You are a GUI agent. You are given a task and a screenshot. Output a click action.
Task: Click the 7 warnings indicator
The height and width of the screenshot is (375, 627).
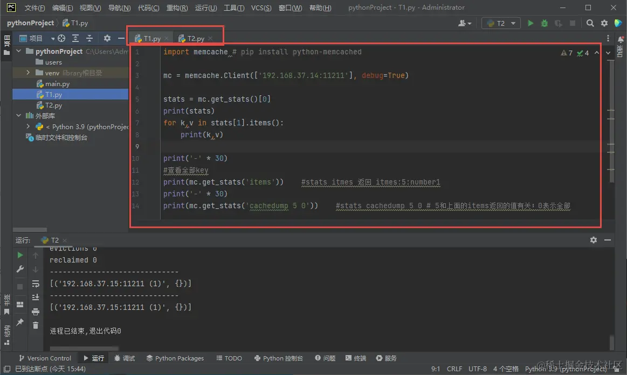(567, 53)
